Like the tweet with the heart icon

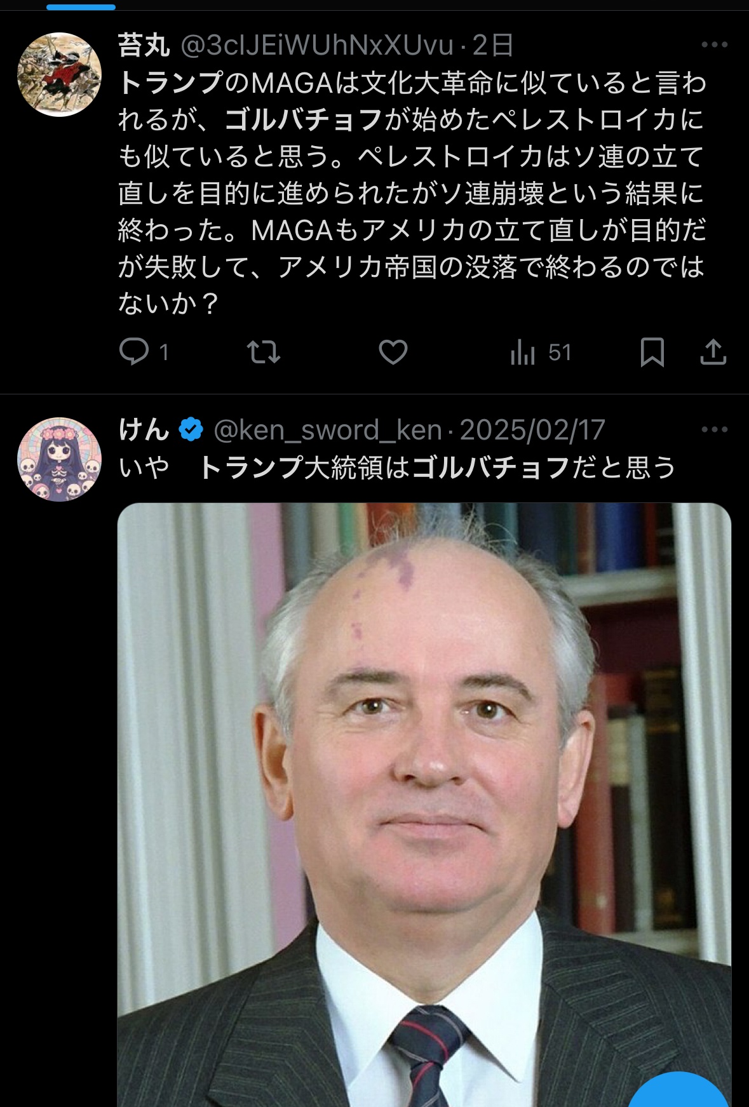click(393, 352)
